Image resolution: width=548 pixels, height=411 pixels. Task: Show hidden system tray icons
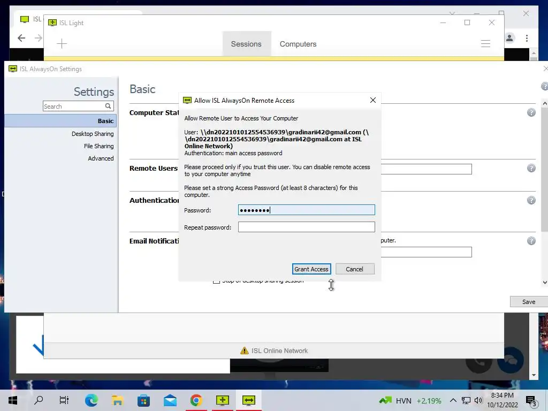tap(453, 400)
